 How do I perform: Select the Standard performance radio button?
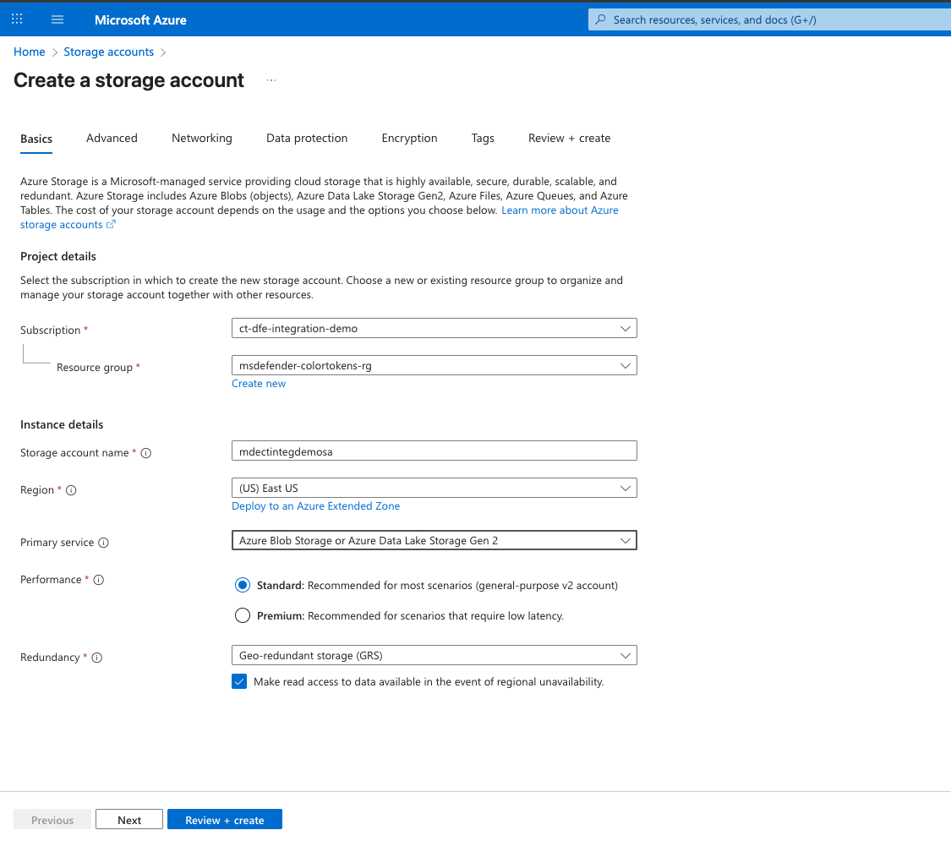[243, 585]
